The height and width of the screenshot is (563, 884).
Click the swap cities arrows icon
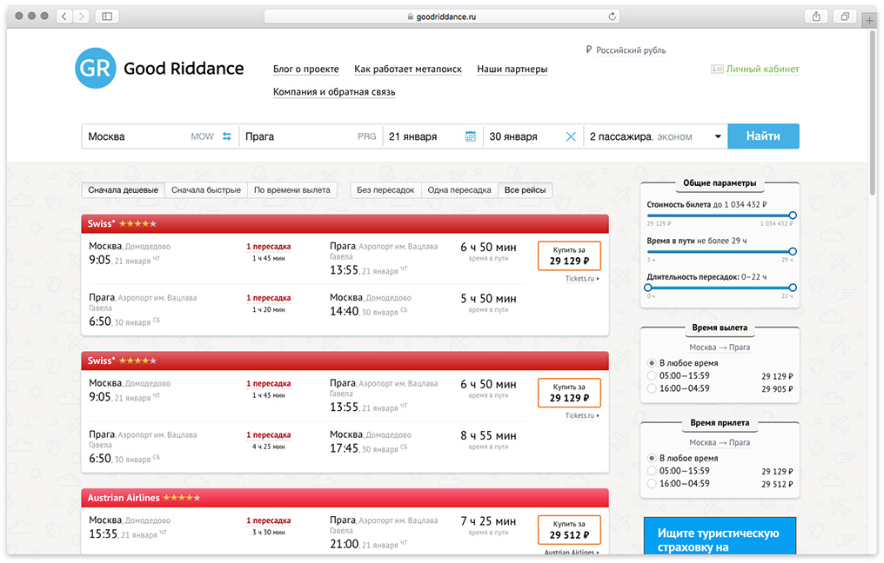click(x=227, y=136)
